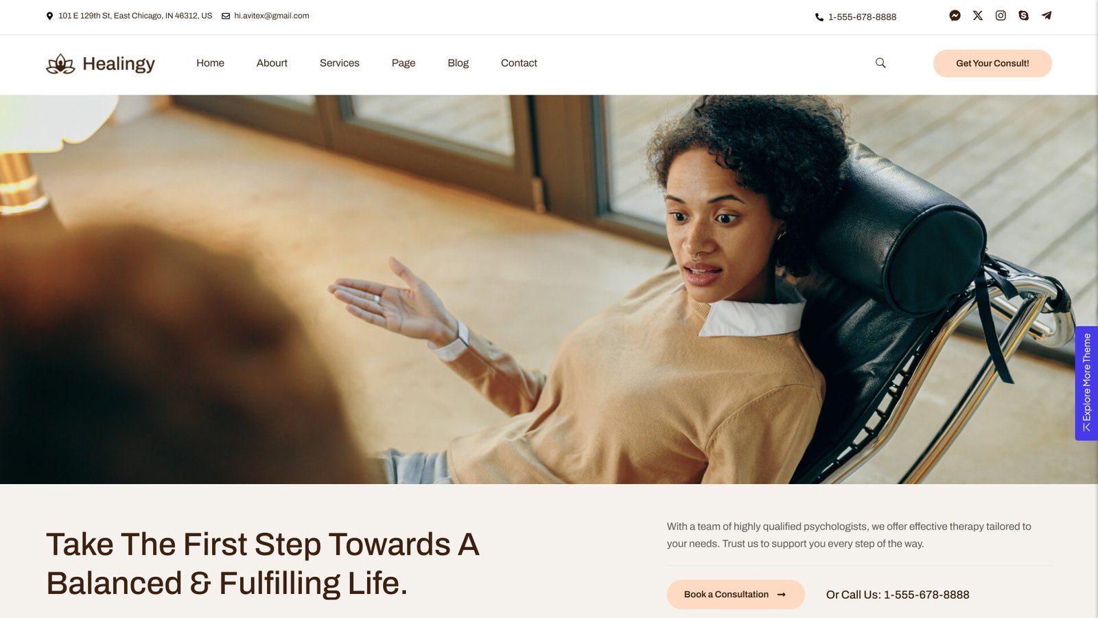Open the Instagram social icon

point(1001,15)
